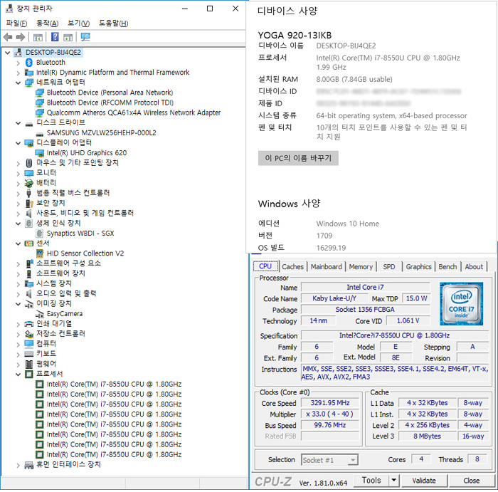Select the 사운드, 비디오 및 게임 컨트롤러 row
The width and height of the screenshot is (498, 492).
click(85, 214)
